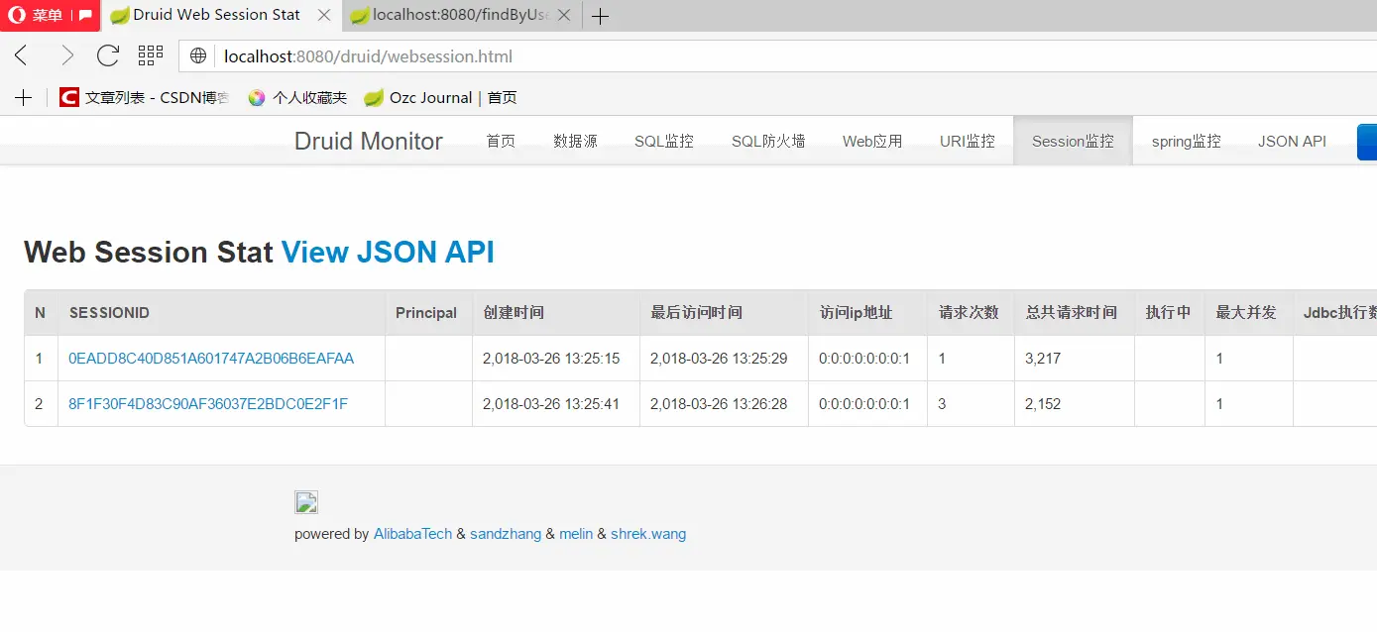Open a new tab with plus
The image size is (1377, 632).
[600, 16]
